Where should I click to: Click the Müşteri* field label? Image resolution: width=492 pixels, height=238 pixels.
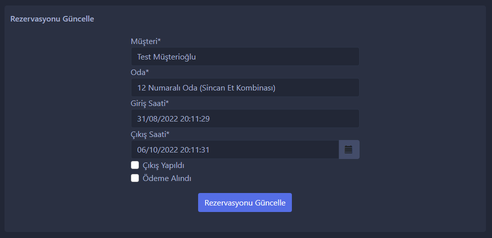tap(146, 41)
